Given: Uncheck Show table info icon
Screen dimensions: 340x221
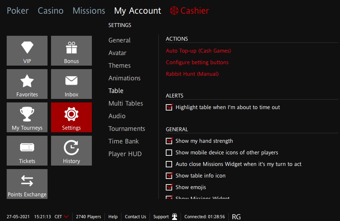Looking at the screenshot, I should click(x=169, y=176).
